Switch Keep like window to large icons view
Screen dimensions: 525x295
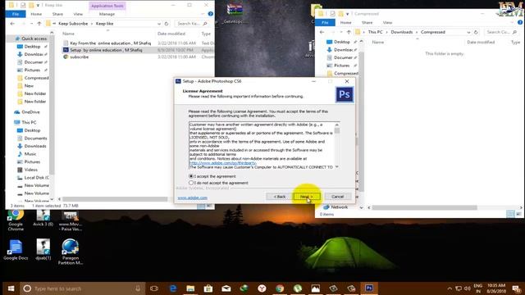[208, 206]
